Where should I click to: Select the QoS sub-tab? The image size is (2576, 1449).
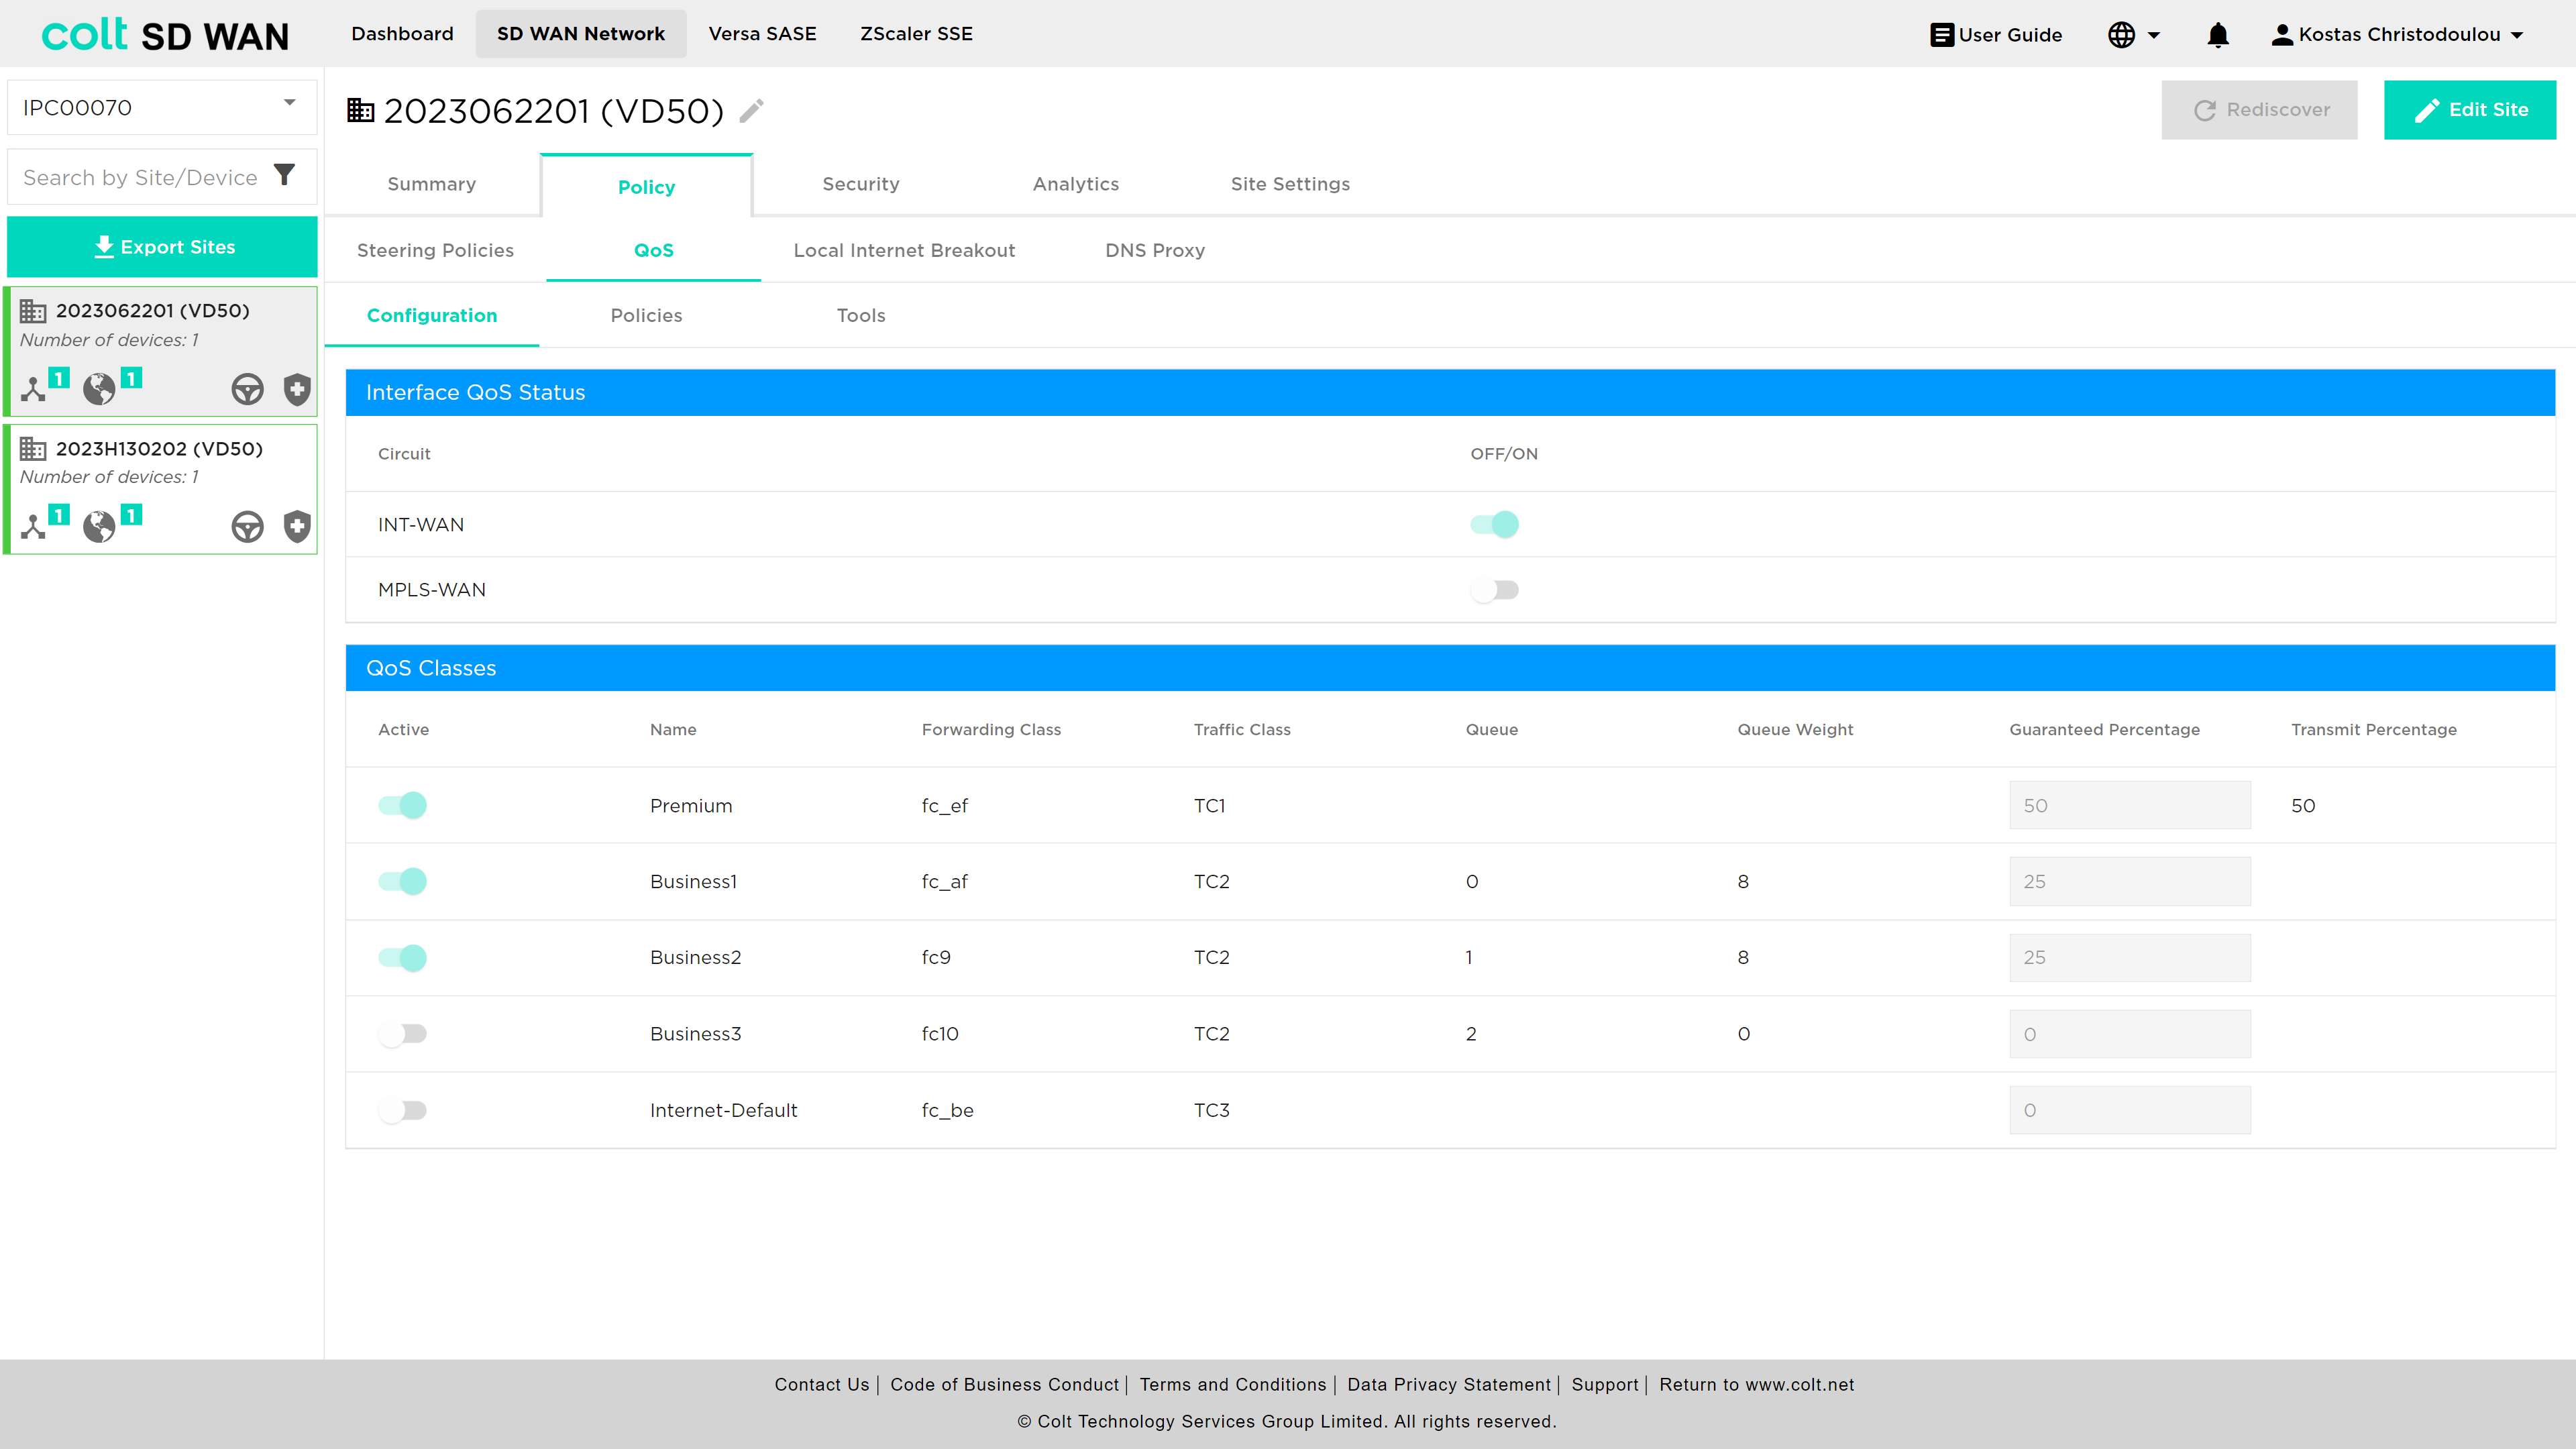tap(654, 250)
